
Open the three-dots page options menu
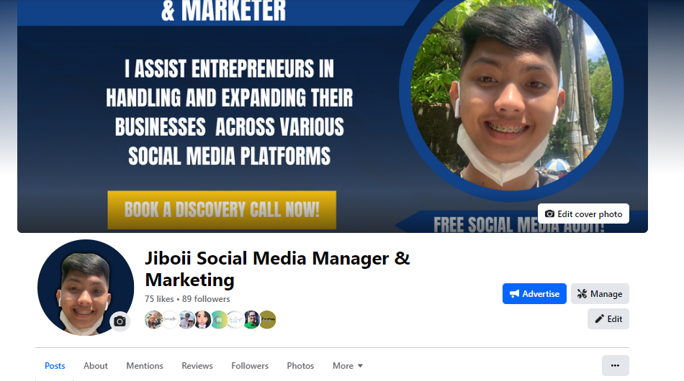coord(615,365)
